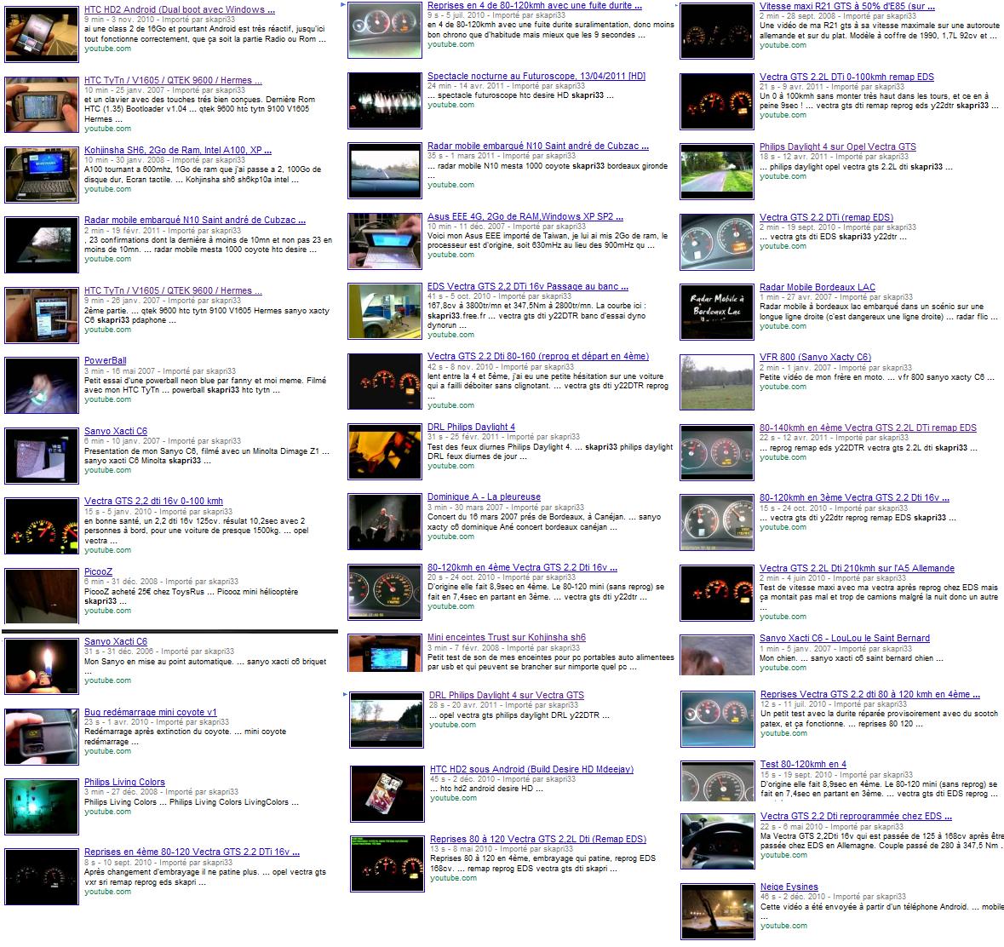Open 'Reprises en 4ème 80-120 Vectra GTS' title link

coord(192,852)
